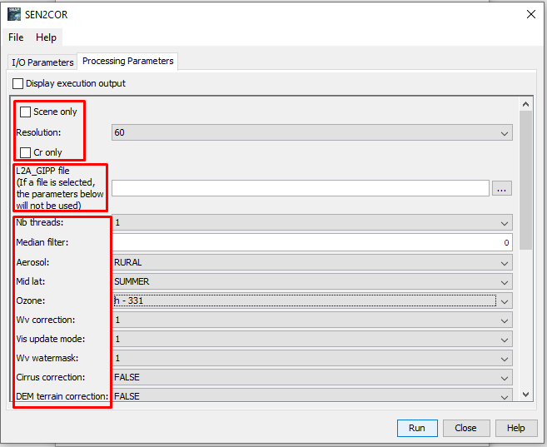547x447 pixels.
Task: Tick the Scene only checkbox
Action: pyautogui.click(x=25, y=112)
